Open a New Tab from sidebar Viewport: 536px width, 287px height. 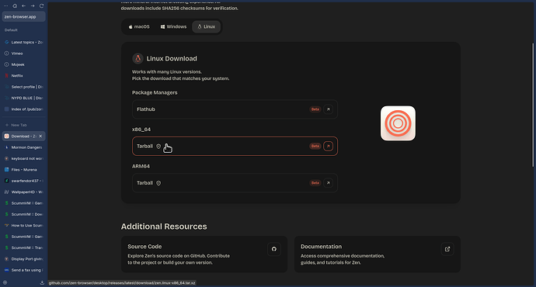click(x=23, y=125)
